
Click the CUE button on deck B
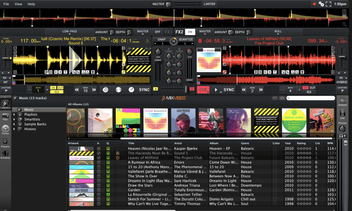tap(203, 90)
